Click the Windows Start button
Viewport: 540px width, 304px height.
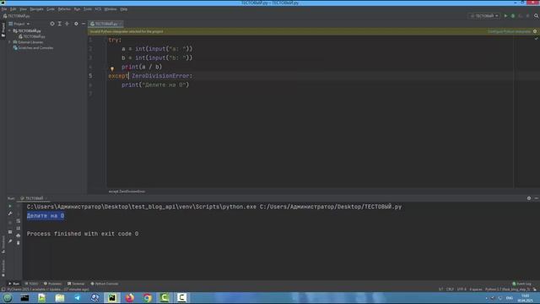click(x=8, y=298)
